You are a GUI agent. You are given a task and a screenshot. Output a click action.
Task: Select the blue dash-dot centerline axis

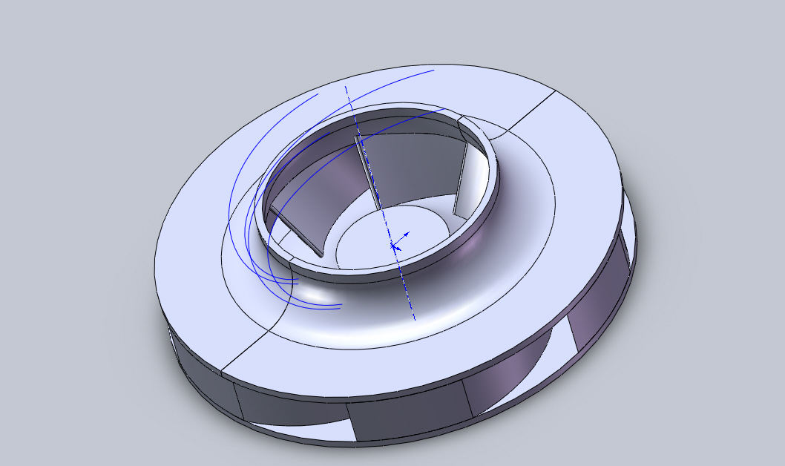click(x=379, y=203)
